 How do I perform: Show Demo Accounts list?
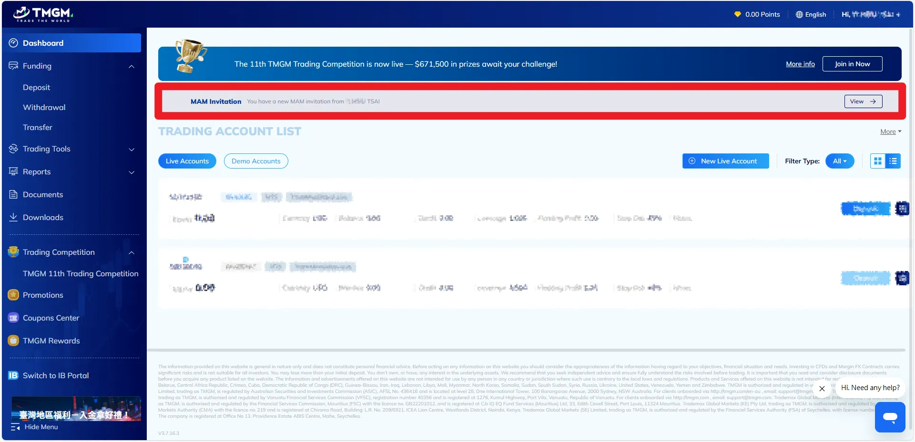pos(256,161)
